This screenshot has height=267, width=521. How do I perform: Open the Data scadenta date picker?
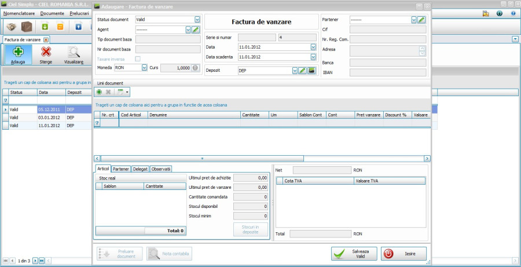tap(313, 57)
